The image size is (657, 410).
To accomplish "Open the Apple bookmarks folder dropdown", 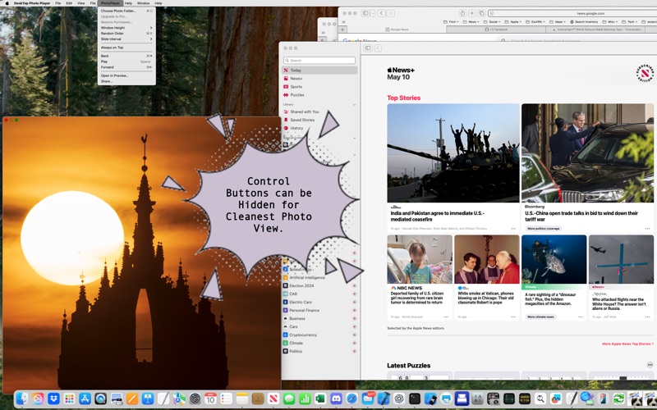I will pos(513,22).
